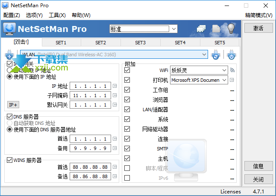Open the SMTP settings ellipsis

click(x=232, y=150)
